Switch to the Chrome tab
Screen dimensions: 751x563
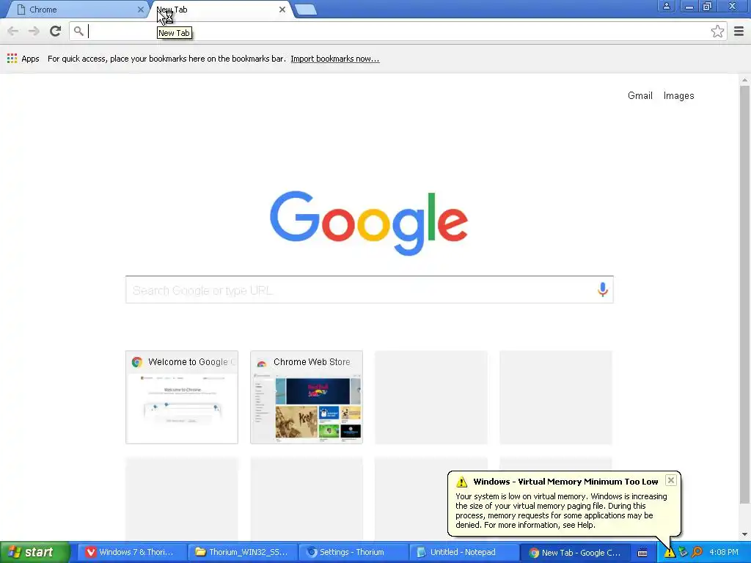coord(76,10)
